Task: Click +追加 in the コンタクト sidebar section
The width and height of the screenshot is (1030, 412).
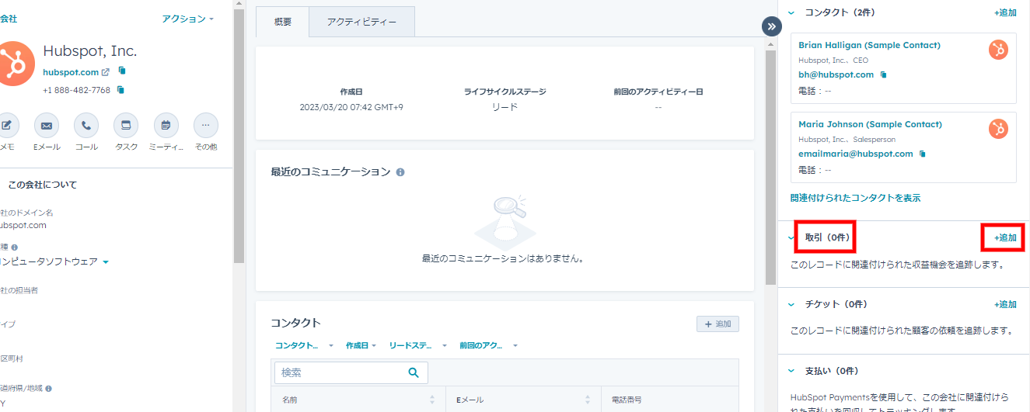Action: pyautogui.click(x=1005, y=12)
